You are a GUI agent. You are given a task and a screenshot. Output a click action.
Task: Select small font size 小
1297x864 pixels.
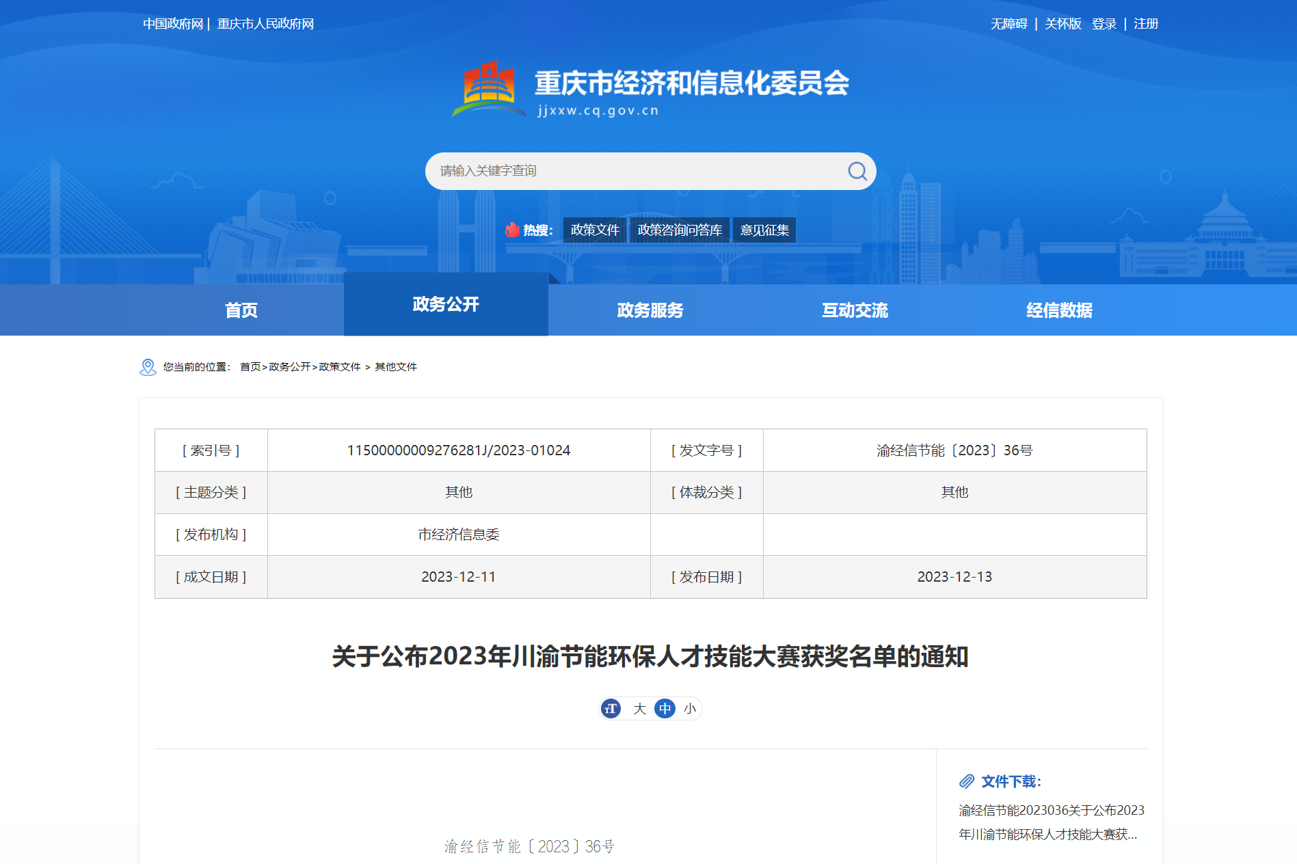point(690,709)
